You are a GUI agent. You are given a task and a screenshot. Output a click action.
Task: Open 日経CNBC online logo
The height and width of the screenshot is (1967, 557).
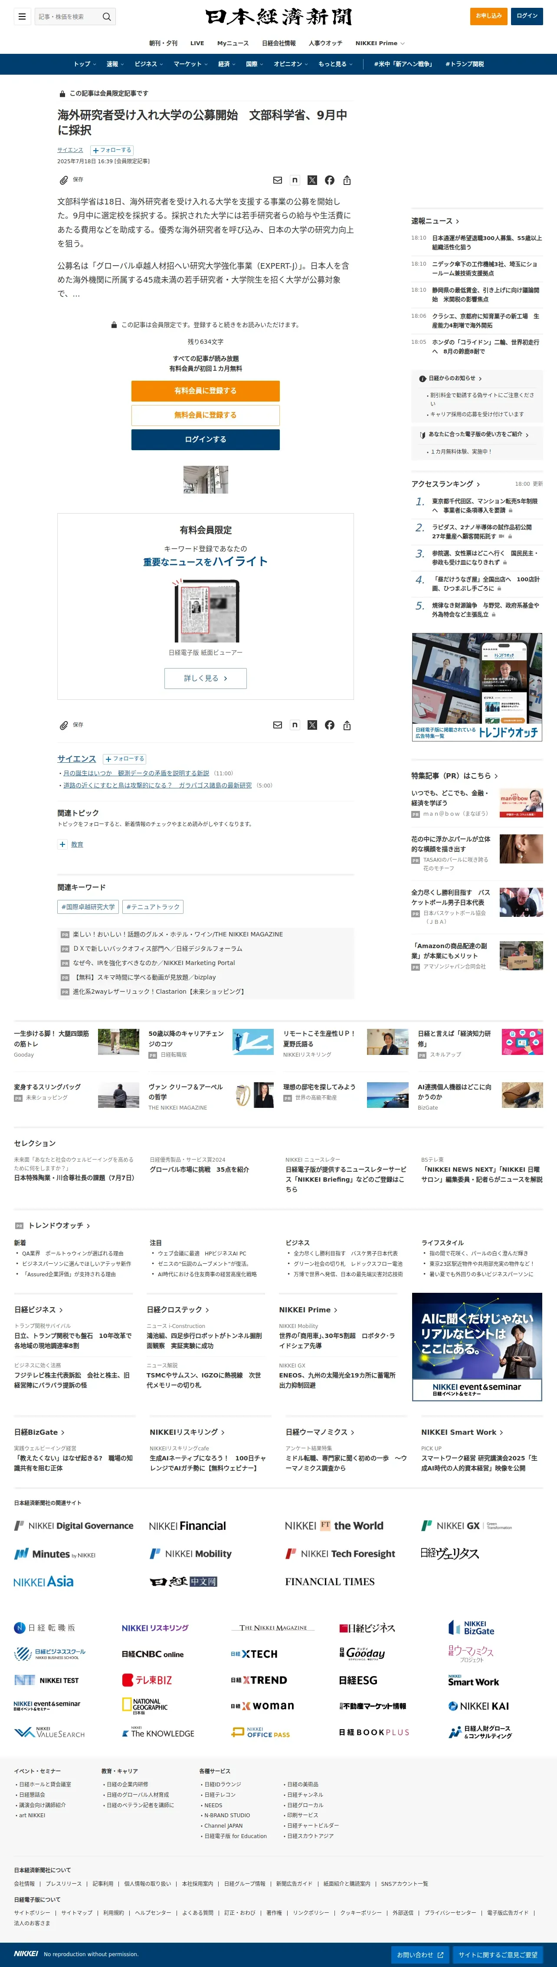click(153, 1654)
